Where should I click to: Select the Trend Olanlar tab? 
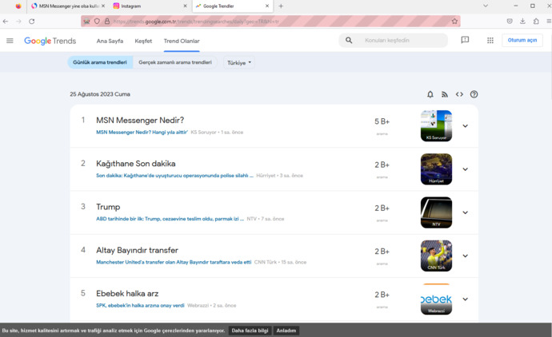[x=182, y=41]
